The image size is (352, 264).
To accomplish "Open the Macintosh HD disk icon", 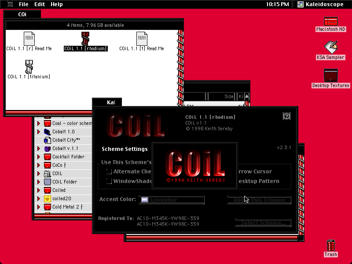I will pyautogui.click(x=331, y=22).
